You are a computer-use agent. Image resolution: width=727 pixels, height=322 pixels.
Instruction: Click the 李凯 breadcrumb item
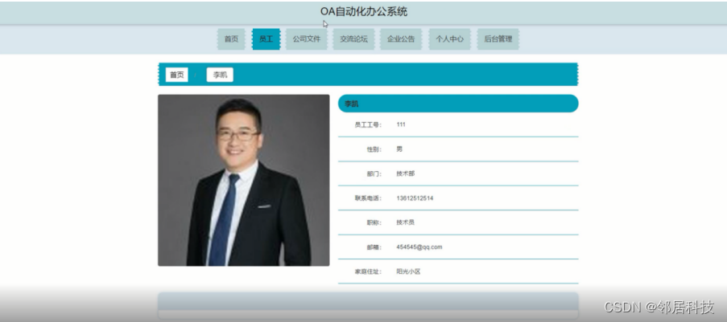point(220,75)
